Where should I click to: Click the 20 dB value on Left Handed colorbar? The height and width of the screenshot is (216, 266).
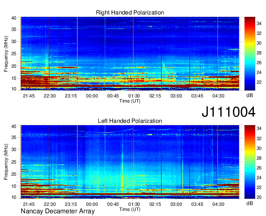coord(259,197)
